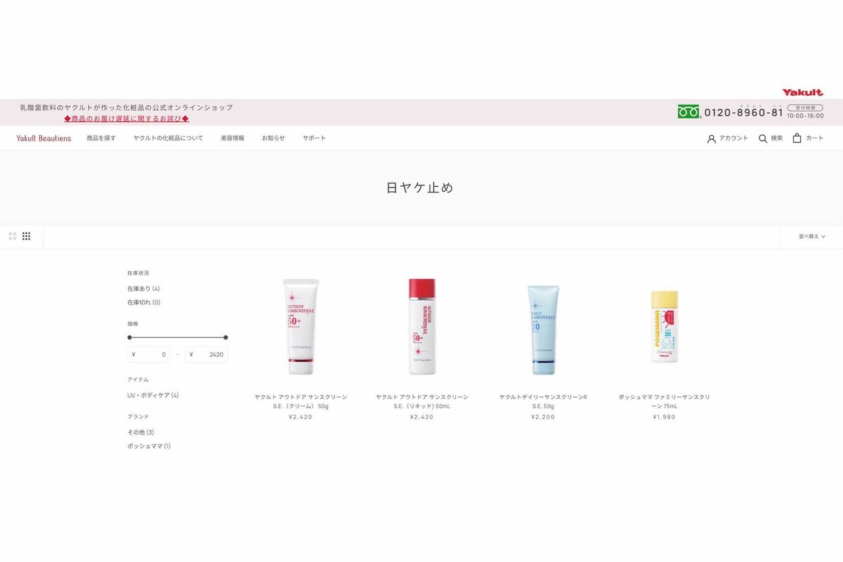Image resolution: width=843 pixels, height=562 pixels.
Task: Expand the 商品を探す menu
Action: (x=101, y=138)
